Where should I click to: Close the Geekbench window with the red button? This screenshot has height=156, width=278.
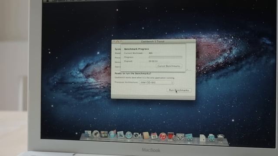(114, 42)
